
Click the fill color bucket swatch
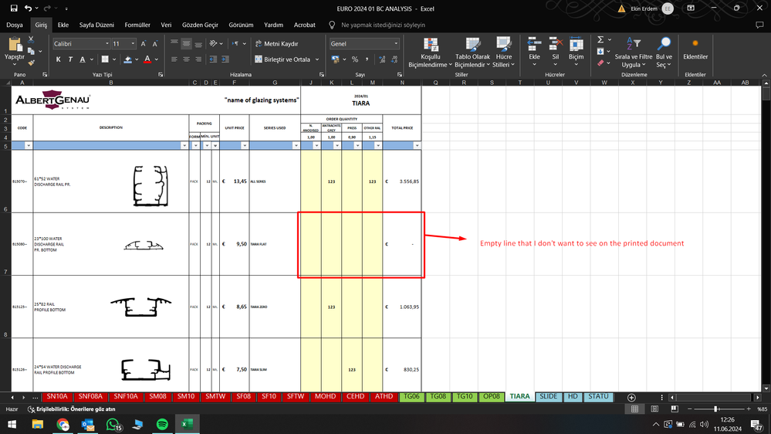click(127, 59)
